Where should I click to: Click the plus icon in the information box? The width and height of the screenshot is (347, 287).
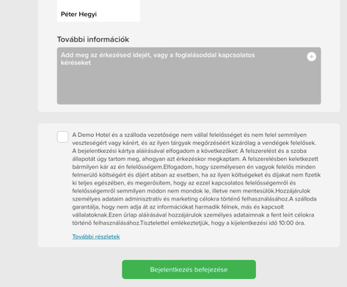click(x=311, y=56)
